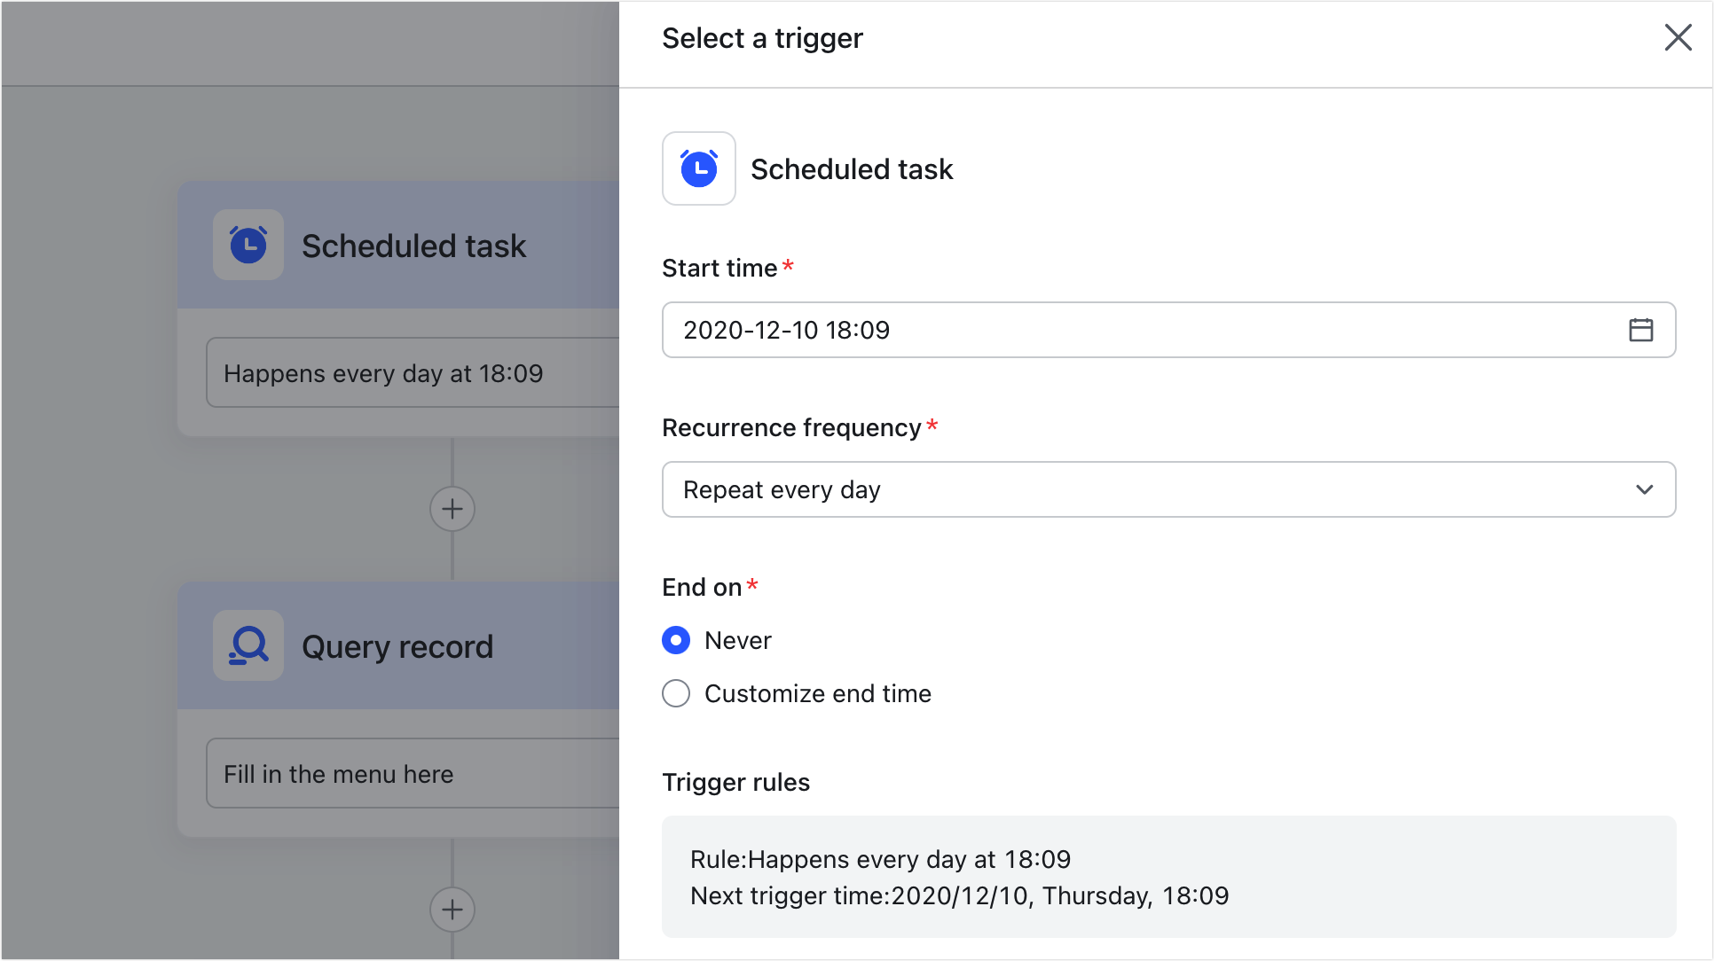The image size is (1714, 961).
Task: Click the Scheduled task title in panel
Action: (x=852, y=168)
